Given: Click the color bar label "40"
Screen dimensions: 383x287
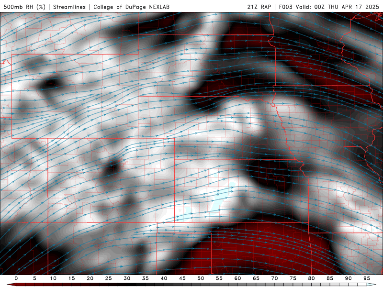Looking at the screenshot, I should click(164, 278).
